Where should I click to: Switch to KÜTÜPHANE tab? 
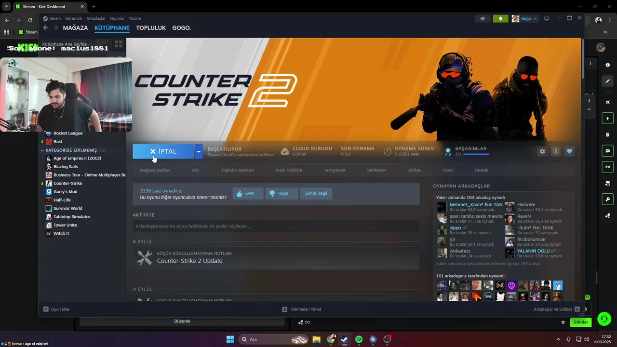(x=112, y=28)
